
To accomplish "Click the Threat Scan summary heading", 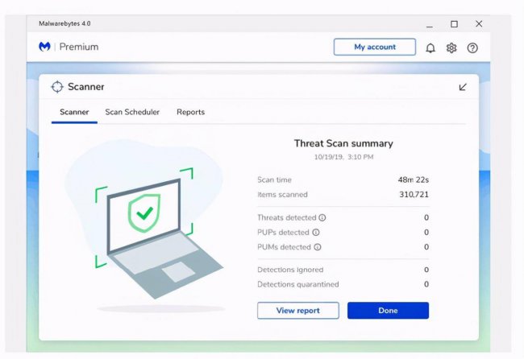I will pos(343,143).
